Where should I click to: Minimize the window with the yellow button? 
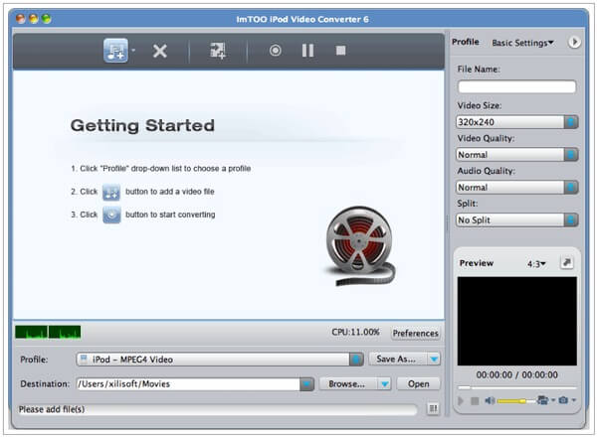pyautogui.click(x=34, y=19)
